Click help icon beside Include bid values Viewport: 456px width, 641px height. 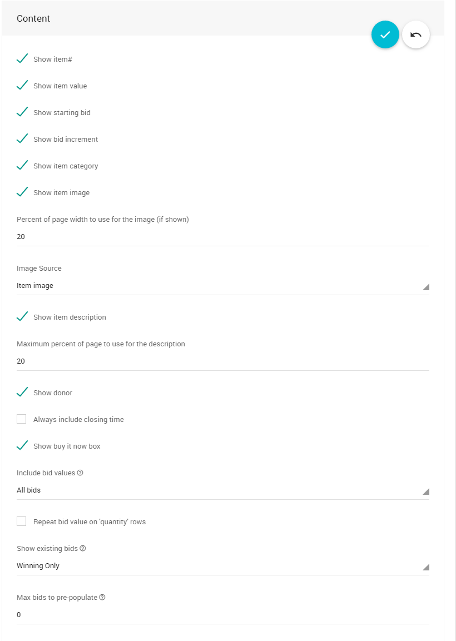(80, 473)
